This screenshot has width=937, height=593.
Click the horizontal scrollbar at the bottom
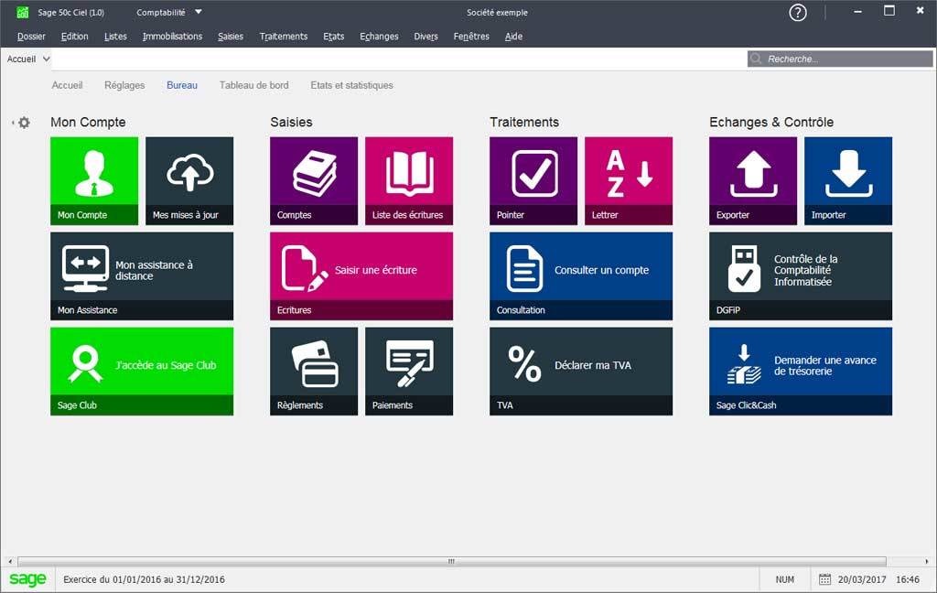coord(451,561)
